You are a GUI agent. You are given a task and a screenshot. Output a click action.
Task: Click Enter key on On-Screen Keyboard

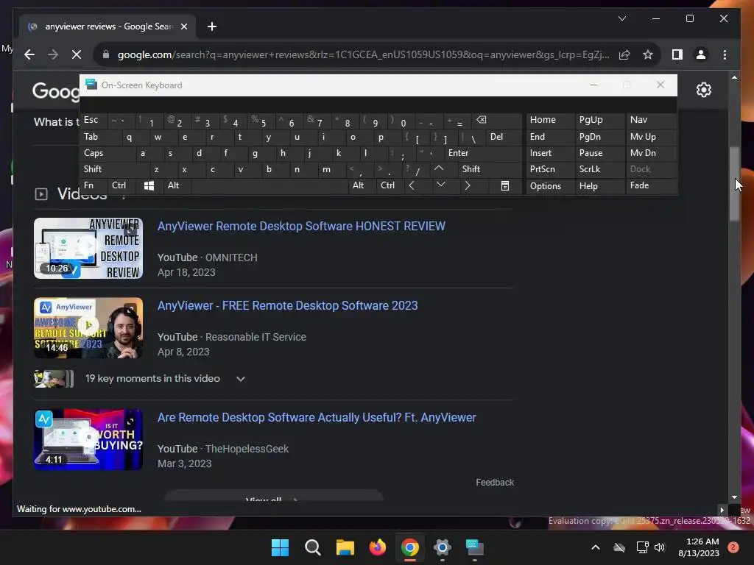483,153
